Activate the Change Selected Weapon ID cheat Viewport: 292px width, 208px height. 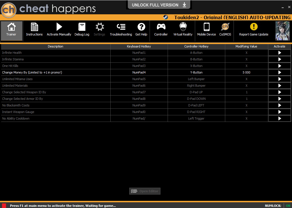[x=279, y=92]
